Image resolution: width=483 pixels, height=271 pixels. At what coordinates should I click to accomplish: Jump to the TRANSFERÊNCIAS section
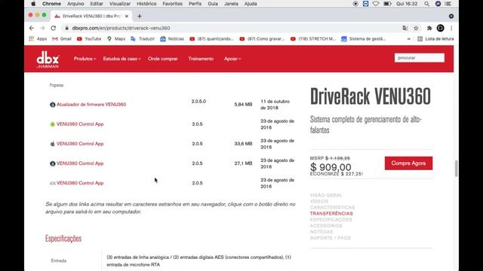pos(331,214)
